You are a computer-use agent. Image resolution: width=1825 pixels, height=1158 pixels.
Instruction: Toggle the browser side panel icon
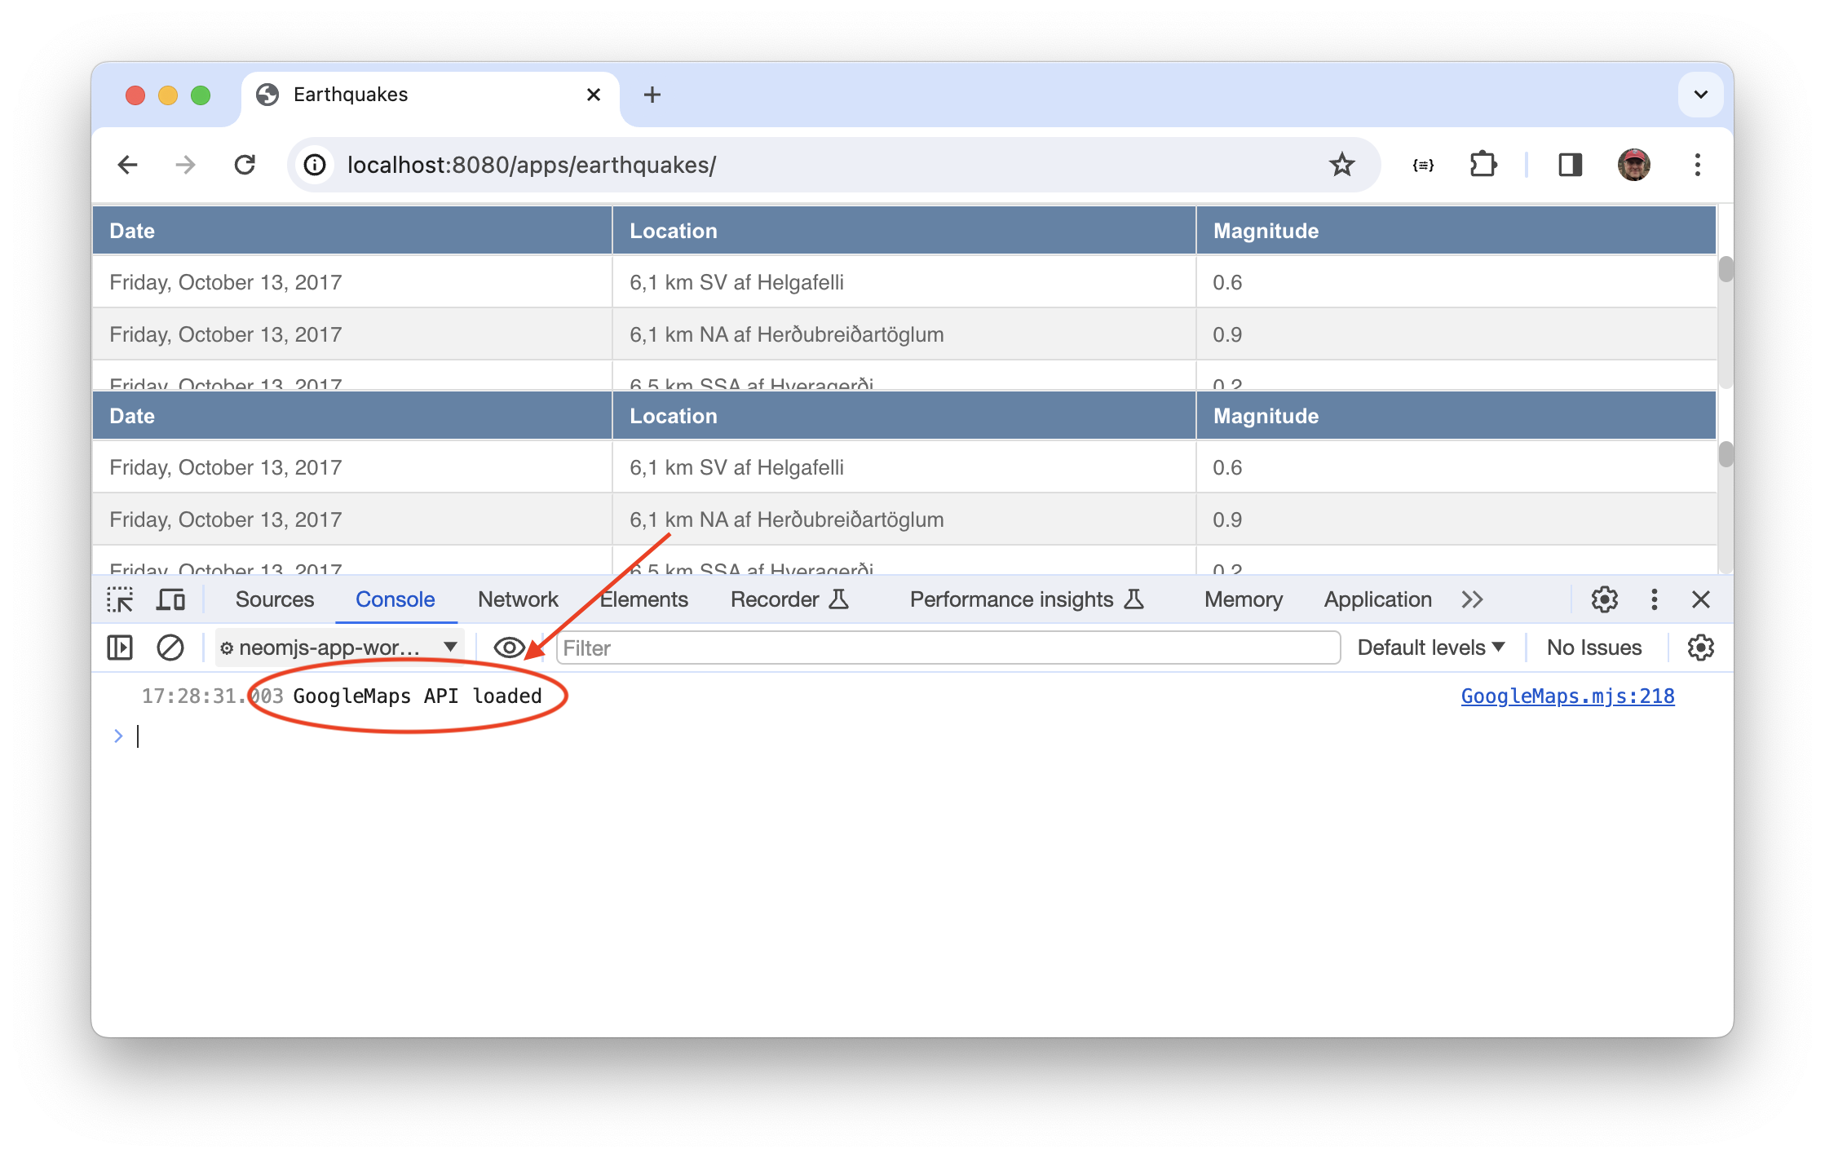(x=1570, y=166)
